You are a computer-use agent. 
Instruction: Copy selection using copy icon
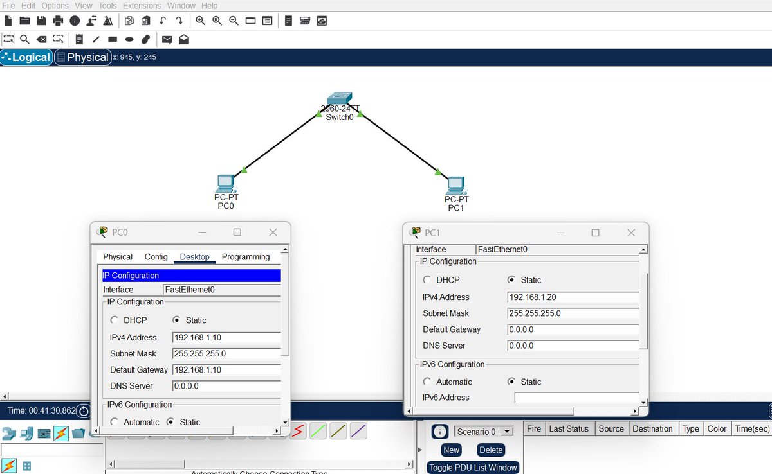click(x=129, y=21)
